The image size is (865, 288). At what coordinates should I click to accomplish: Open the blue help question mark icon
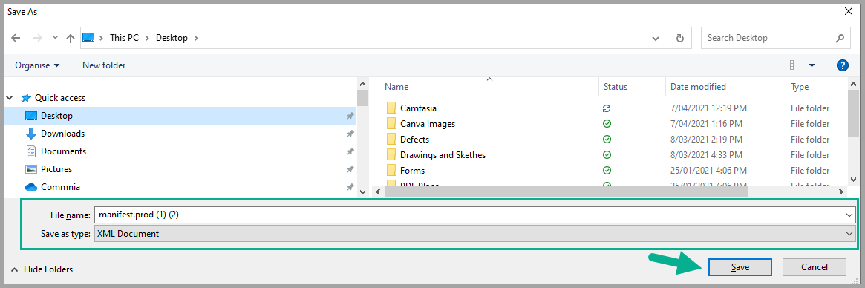click(x=843, y=65)
